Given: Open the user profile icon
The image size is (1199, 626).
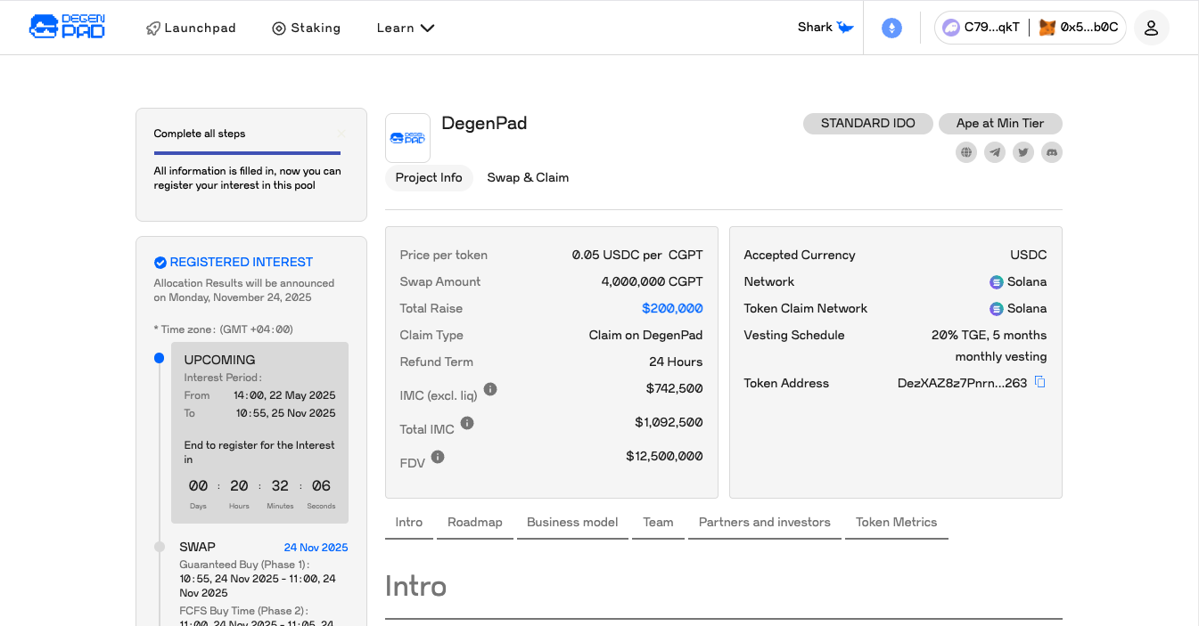Looking at the screenshot, I should (1151, 28).
